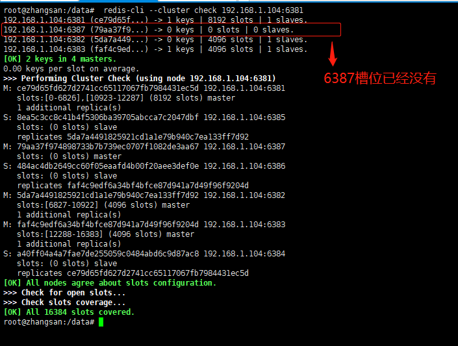Click summary line for 192.168.1.104:6382 (5da7a449...)

click(155, 40)
